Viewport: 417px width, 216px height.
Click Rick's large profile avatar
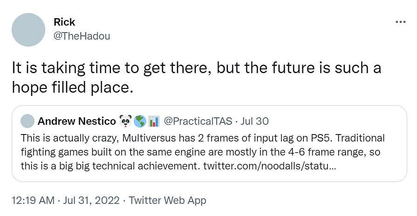point(28,30)
